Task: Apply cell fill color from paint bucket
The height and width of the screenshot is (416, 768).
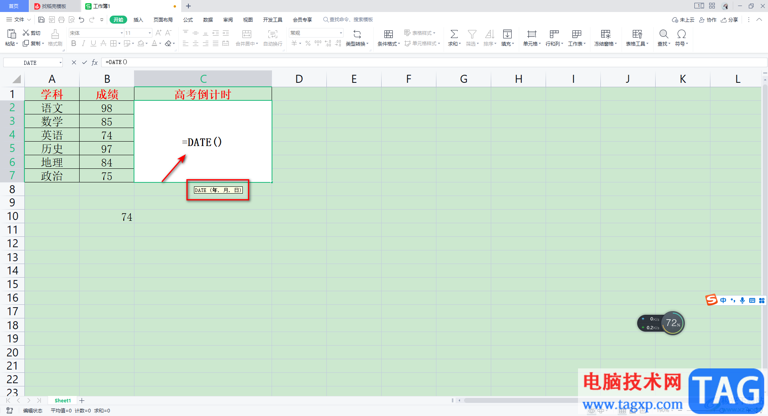Action: pos(140,43)
